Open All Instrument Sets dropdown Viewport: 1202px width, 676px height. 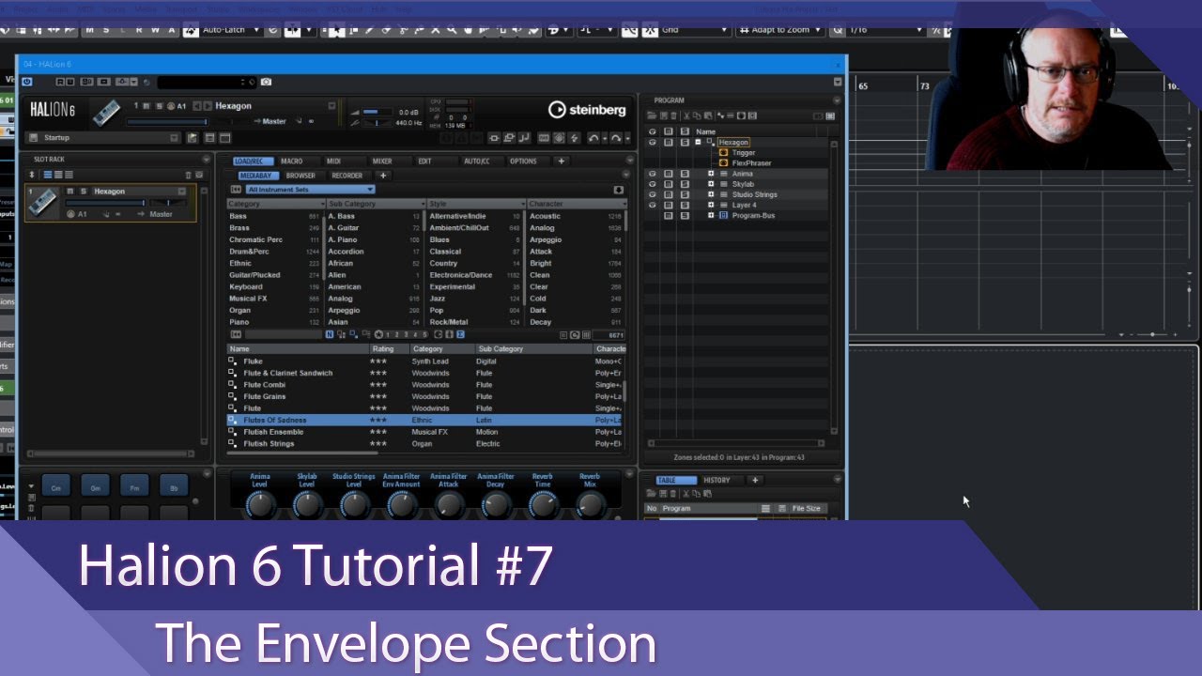tap(309, 190)
